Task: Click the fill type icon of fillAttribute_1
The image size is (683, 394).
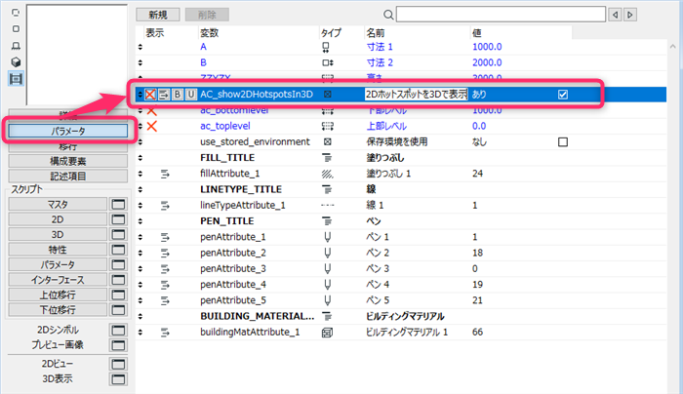Action: coord(328,174)
